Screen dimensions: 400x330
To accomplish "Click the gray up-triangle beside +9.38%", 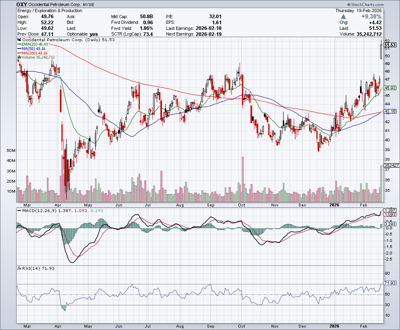I will (x=343, y=17).
